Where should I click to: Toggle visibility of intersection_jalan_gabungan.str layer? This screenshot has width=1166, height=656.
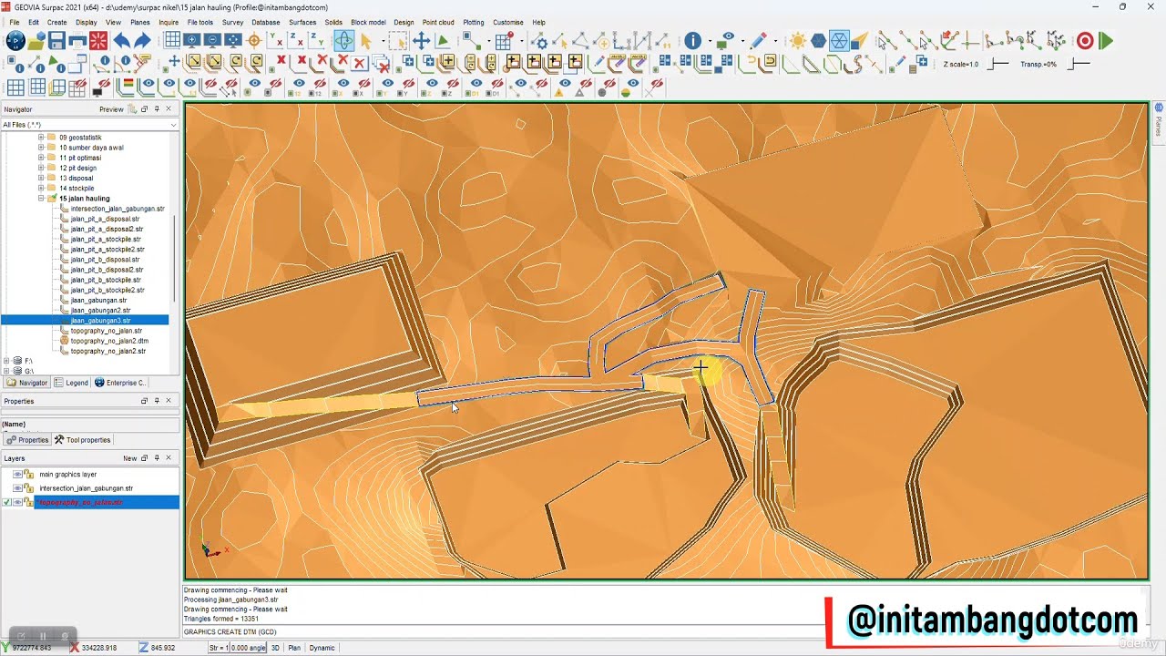point(17,488)
